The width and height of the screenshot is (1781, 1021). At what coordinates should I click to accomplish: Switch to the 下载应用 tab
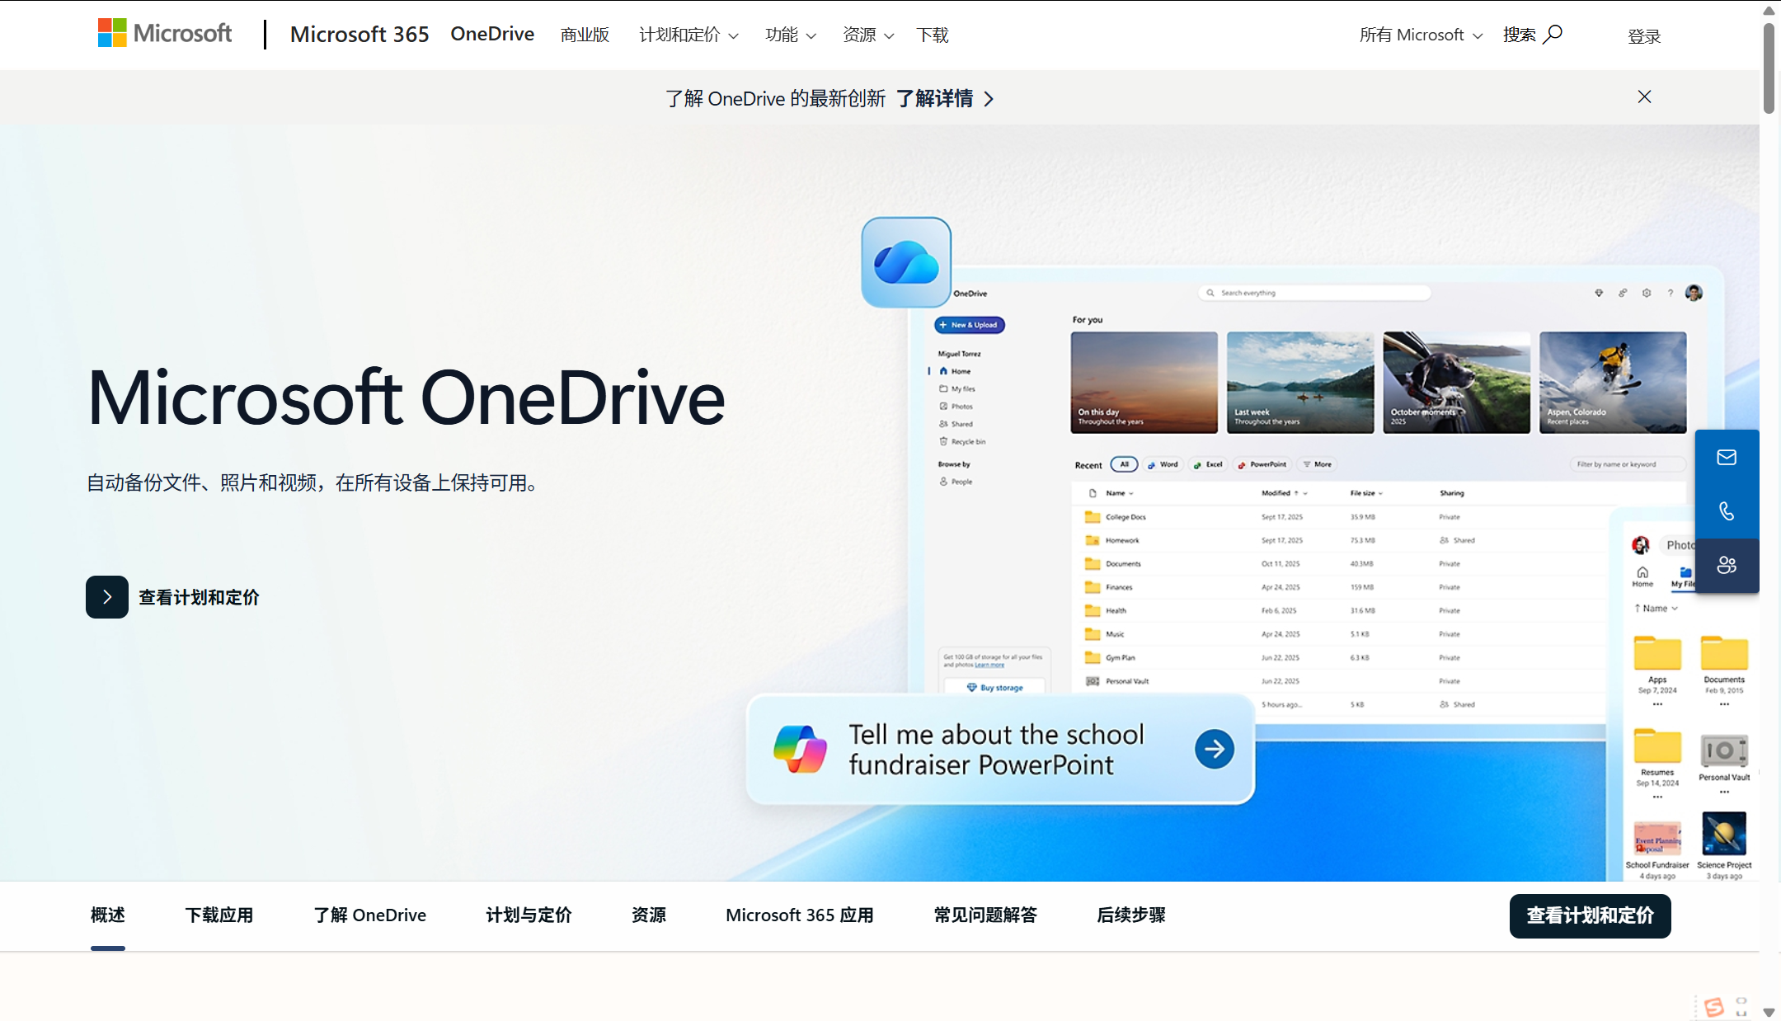(219, 915)
